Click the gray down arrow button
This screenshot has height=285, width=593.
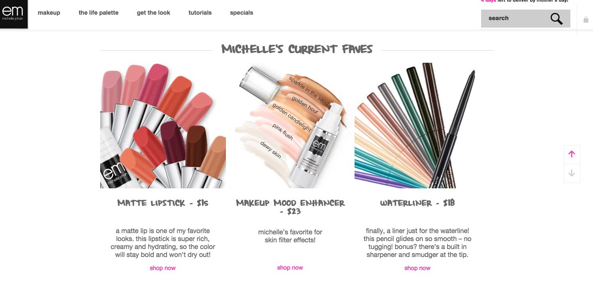[572, 173]
